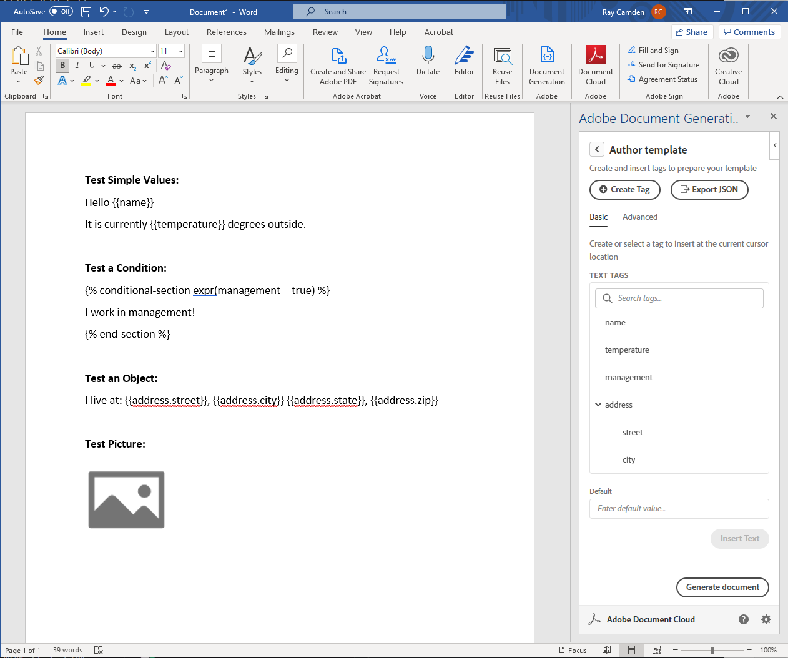Click the Search tags field
The image size is (788, 658).
[679, 298]
